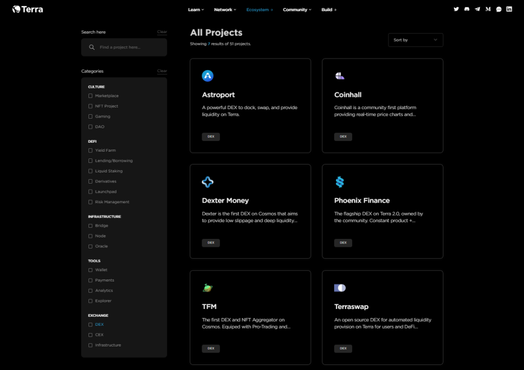Tick the Lending/Borrowing checkbox

(90, 161)
